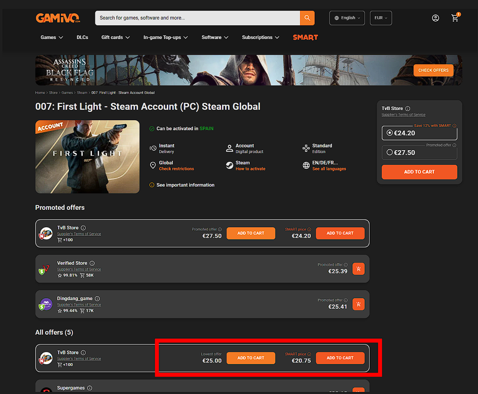
Task: Click info icon beside Dingdang_game name
Action: 97,299
